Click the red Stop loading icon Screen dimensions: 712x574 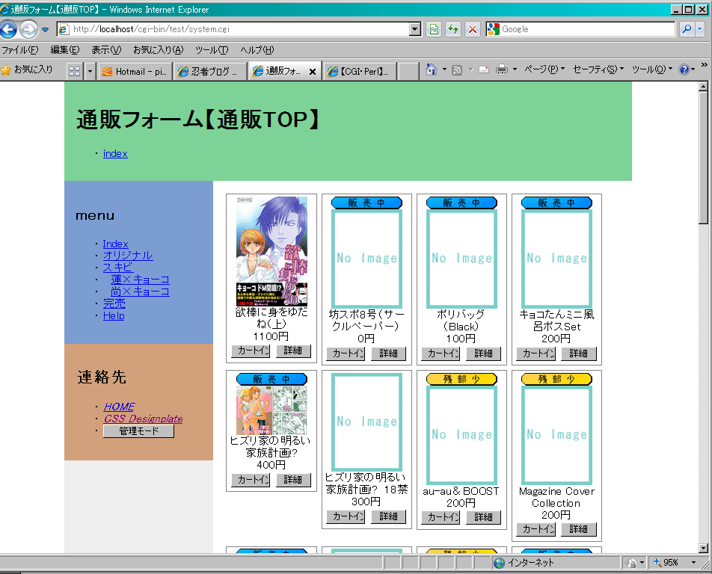coord(473,29)
